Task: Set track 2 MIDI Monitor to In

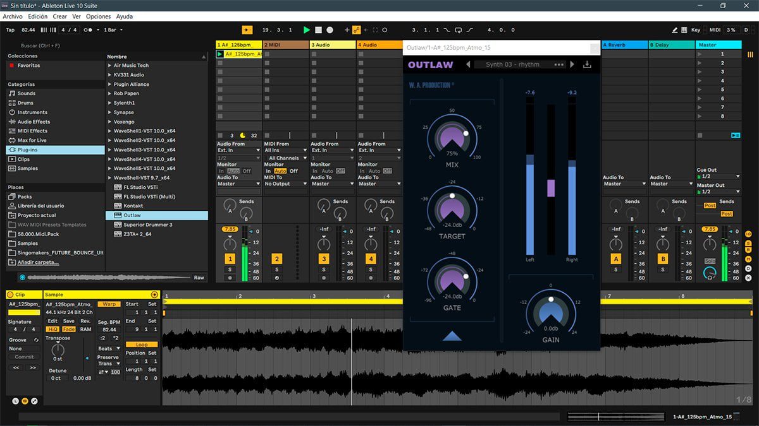Action: coord(268,171)
